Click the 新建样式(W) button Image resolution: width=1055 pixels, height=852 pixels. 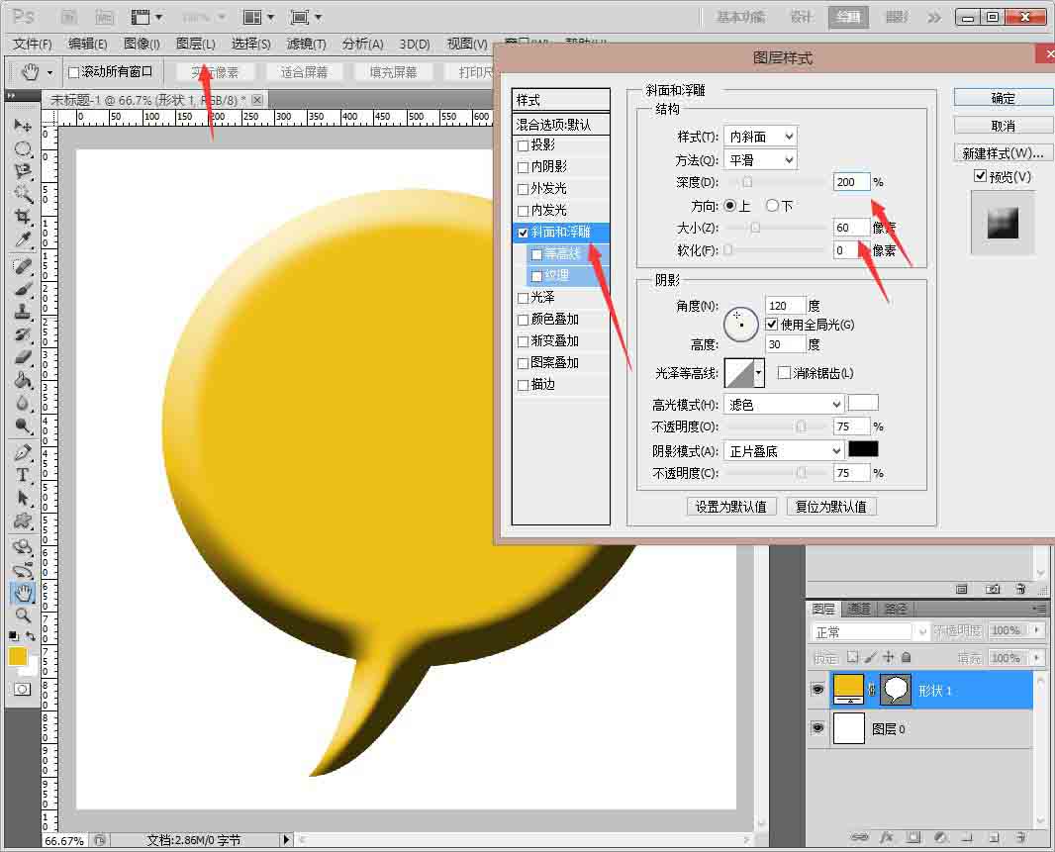click(x=1004, y=153)
